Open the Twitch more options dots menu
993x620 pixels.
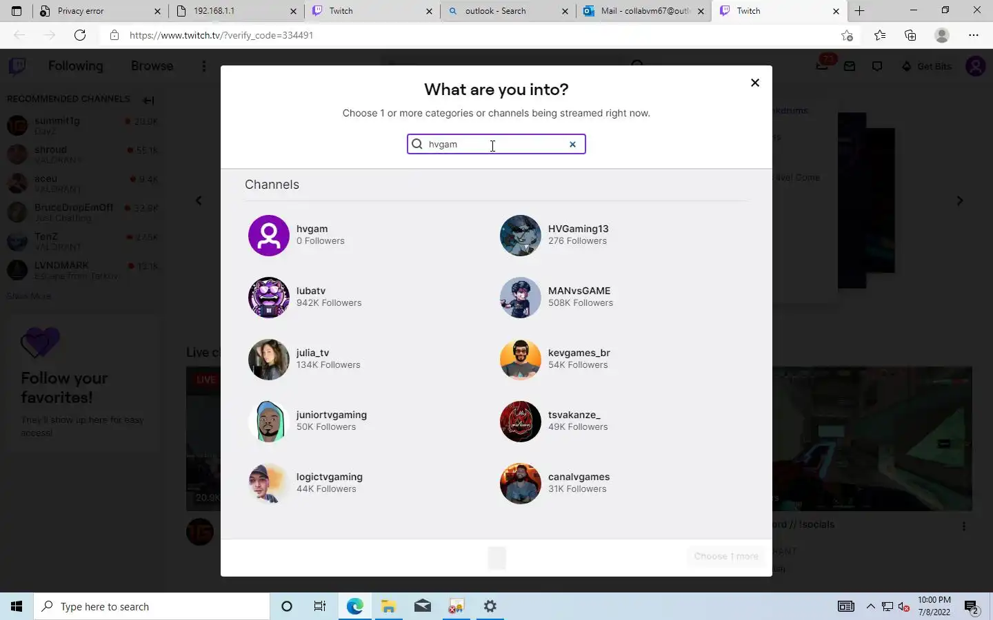[x=203, y=66]
